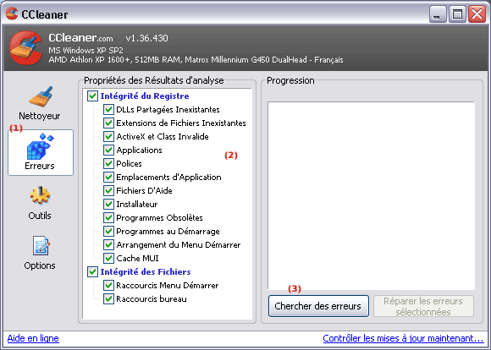Screen dimensions: 491x350
Task: Click the CCleaner logo in header
Action: pos(25,48)
